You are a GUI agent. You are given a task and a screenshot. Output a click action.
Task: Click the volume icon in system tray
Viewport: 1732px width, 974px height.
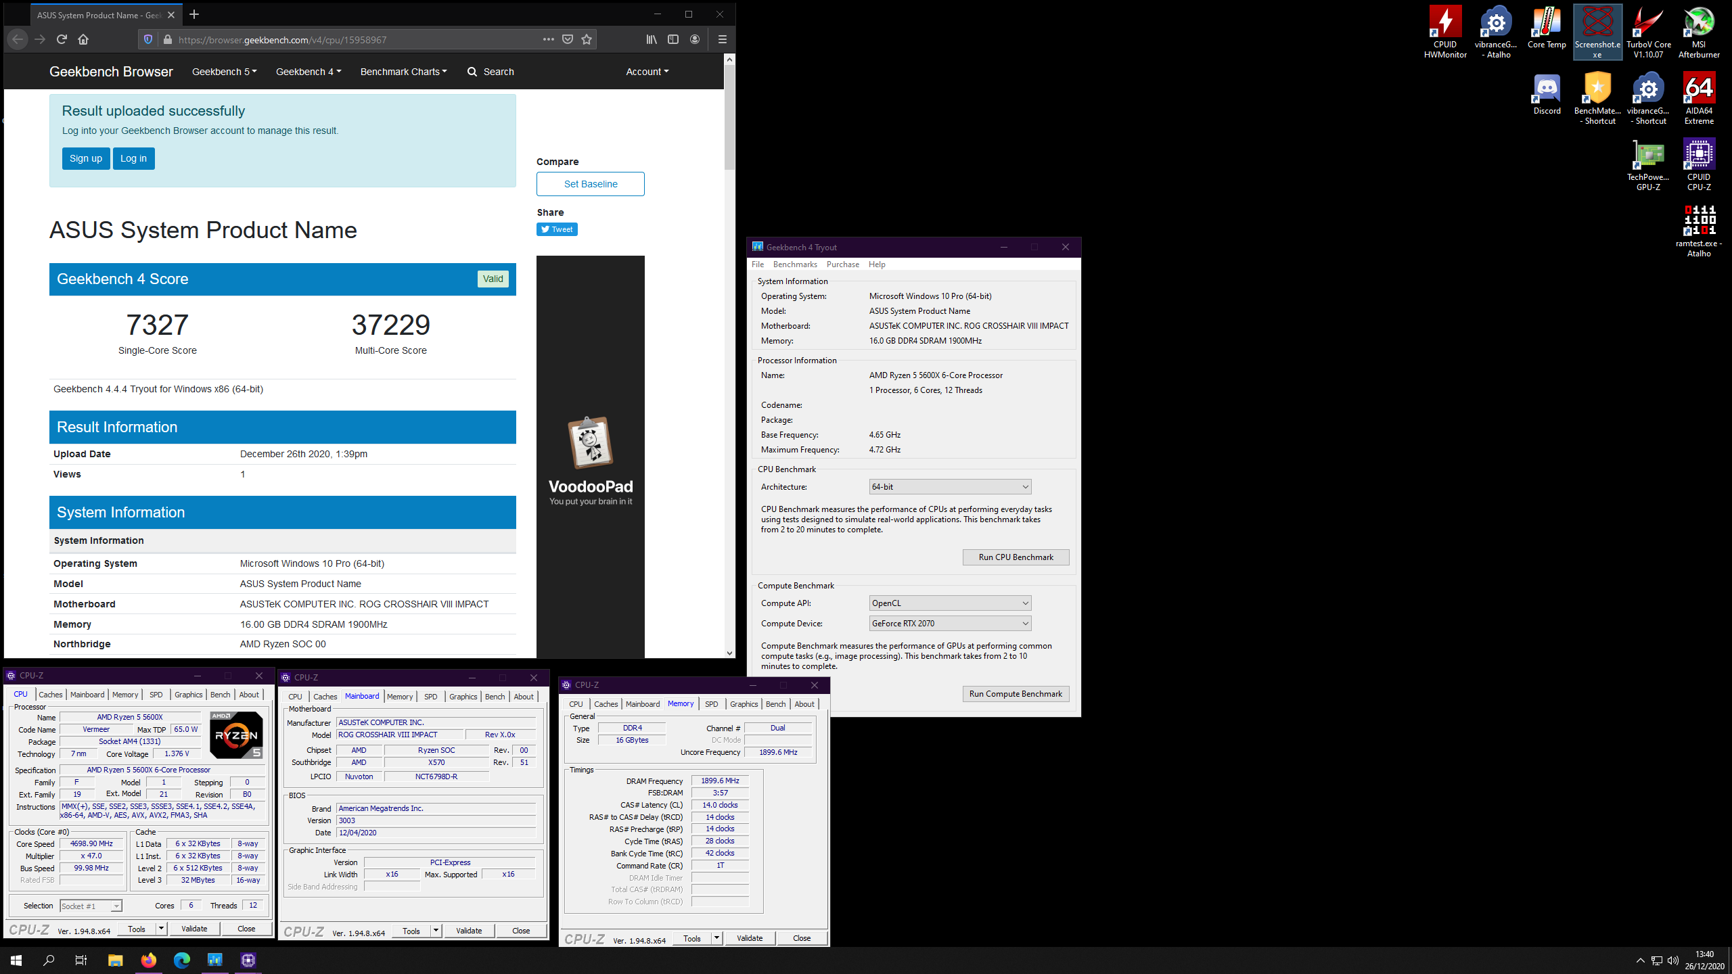[1672, 960]
